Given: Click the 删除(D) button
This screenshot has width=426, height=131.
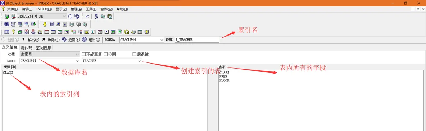Looking at the screenshot, I should coord(54,39).
